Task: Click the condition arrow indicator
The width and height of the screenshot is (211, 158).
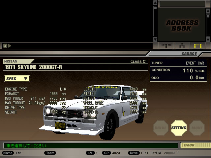Action: tap(201, 71)
